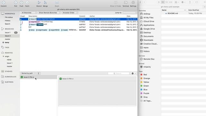Select commit 'Adds important feature' row
Screen dimensions: 206x116
[x=79, y=19]
